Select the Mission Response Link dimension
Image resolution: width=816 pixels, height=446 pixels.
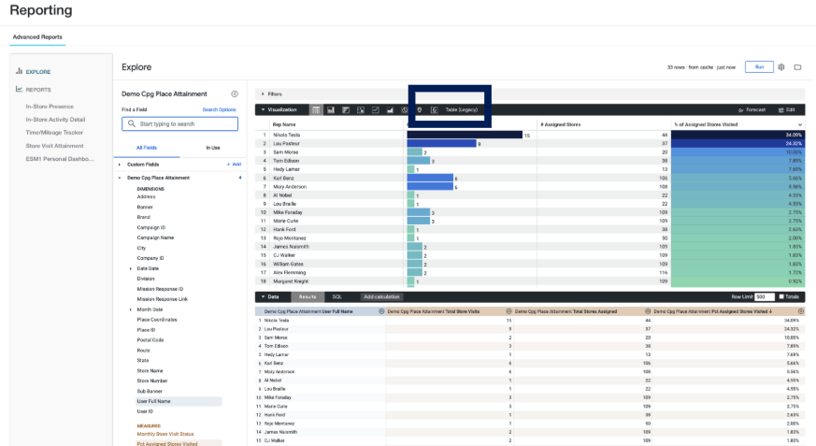click(x=163, y=299)
